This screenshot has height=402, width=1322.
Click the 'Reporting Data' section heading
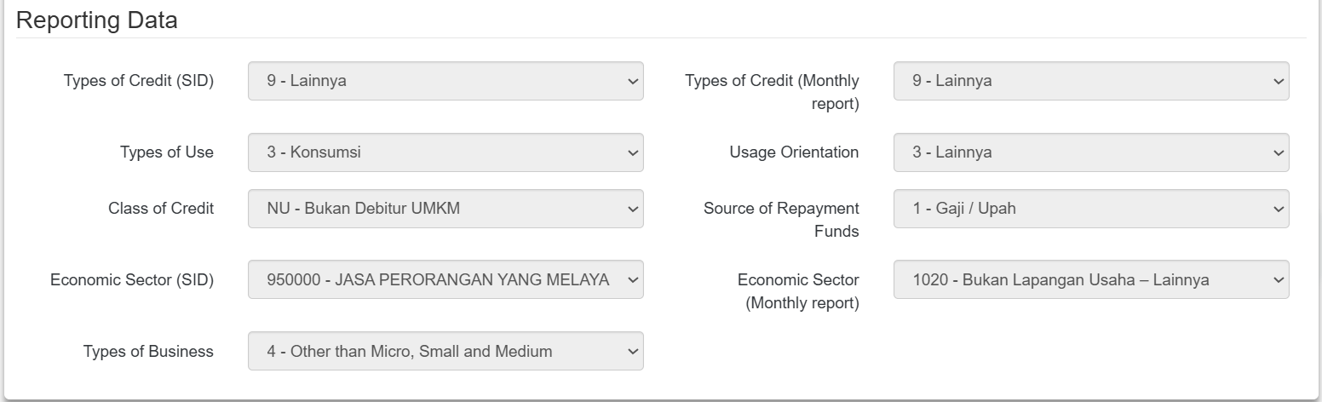point(96,20)
